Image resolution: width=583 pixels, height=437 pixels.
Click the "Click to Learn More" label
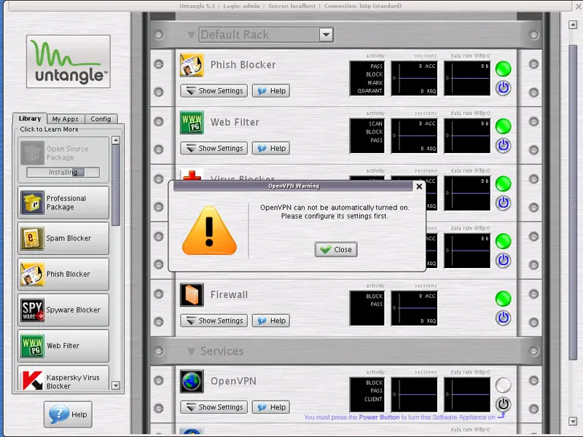[49, 130]
